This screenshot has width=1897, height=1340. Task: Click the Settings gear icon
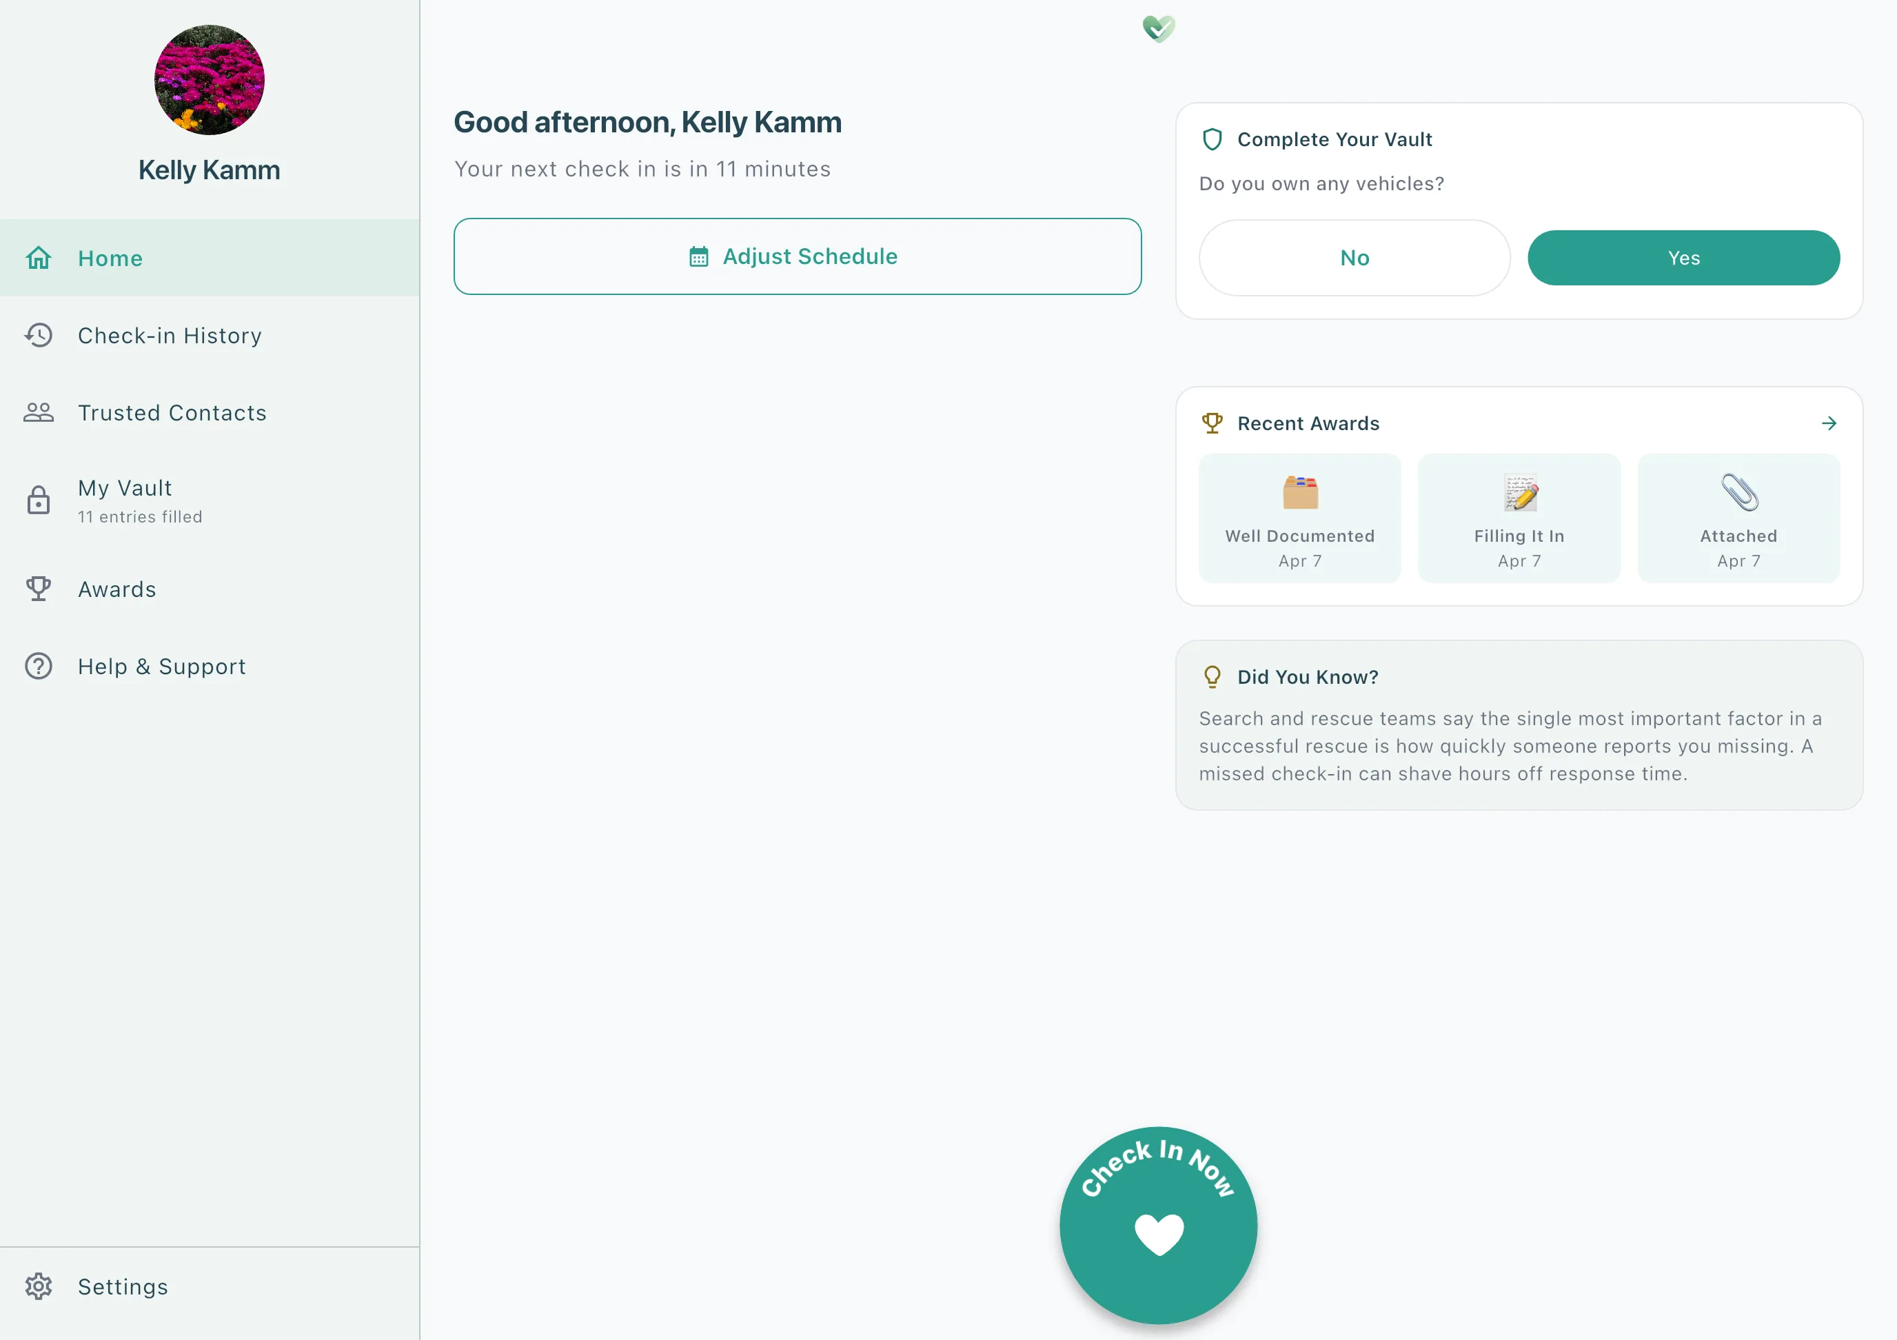[x=38, y=1286]
